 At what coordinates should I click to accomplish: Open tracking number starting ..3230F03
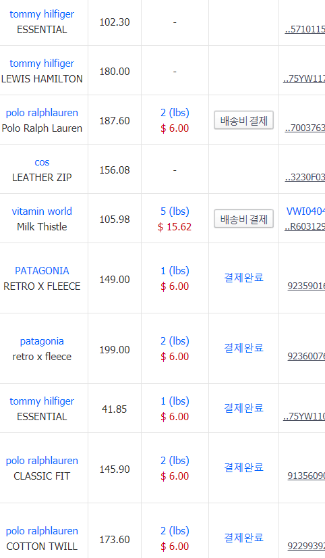[305, 178]
